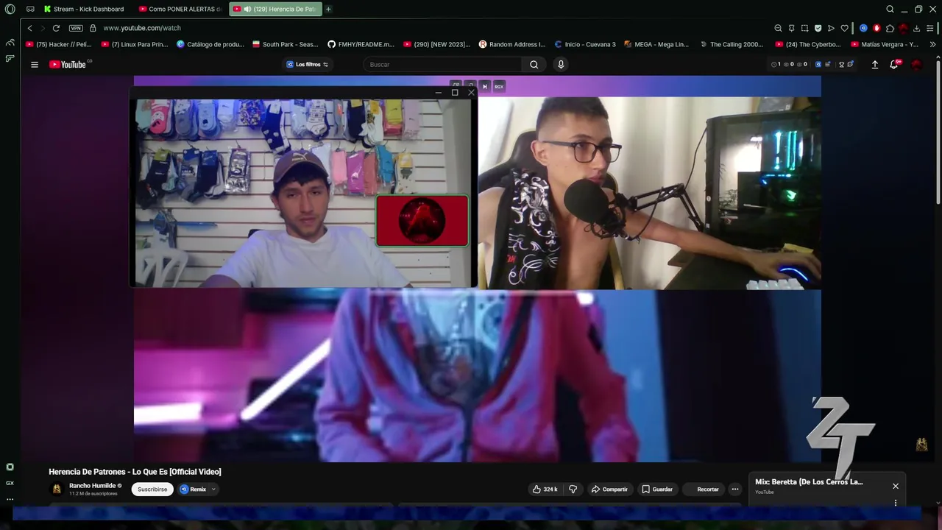Open Inicio - Cuevana 3 bookmark
The width and height of the screenshot is (942, 530).
[x=585, y=44]
